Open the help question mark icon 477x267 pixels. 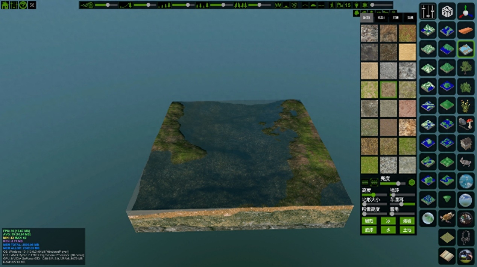click(23, 5)
